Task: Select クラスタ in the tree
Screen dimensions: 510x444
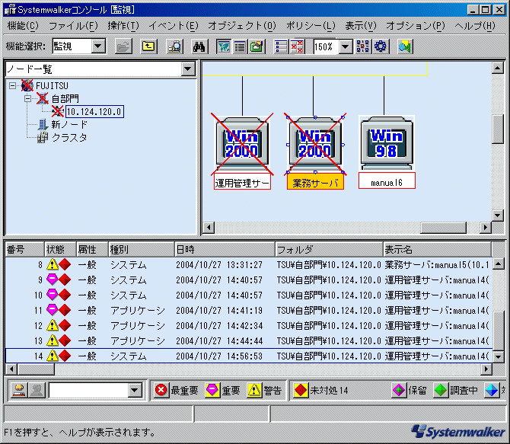Action: (69, 138)
